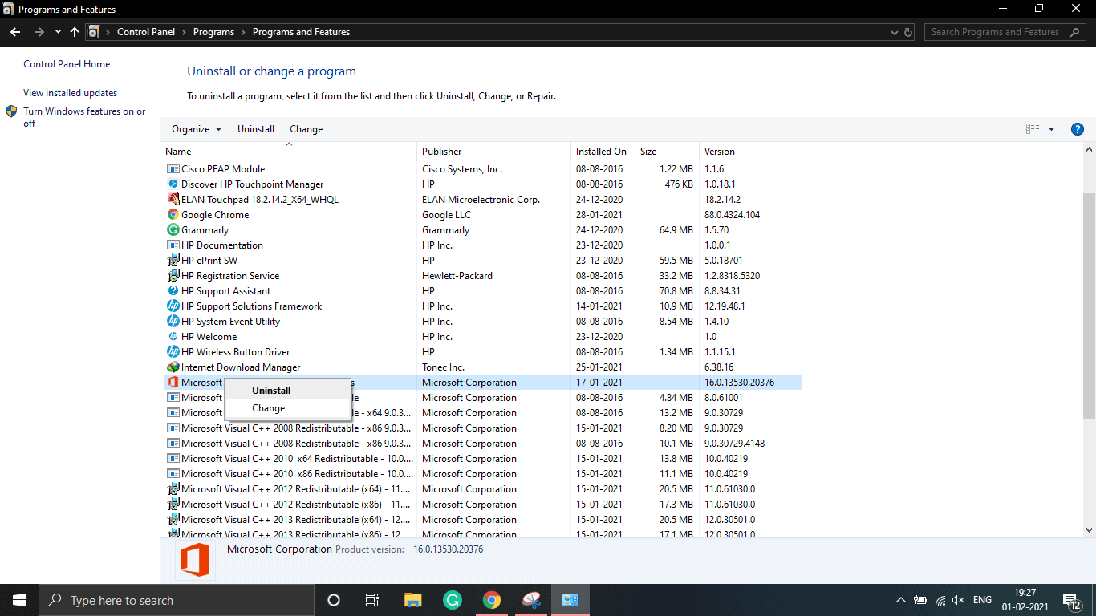
Task: Select the Google Chrome program icon
Action: pyautogui.click(x=173, y=215)
